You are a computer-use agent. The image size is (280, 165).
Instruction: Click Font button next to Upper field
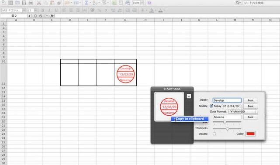click(251, 100)
